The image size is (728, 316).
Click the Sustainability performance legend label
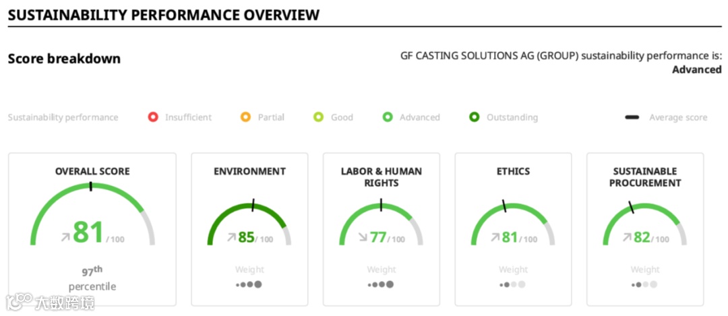63,117
